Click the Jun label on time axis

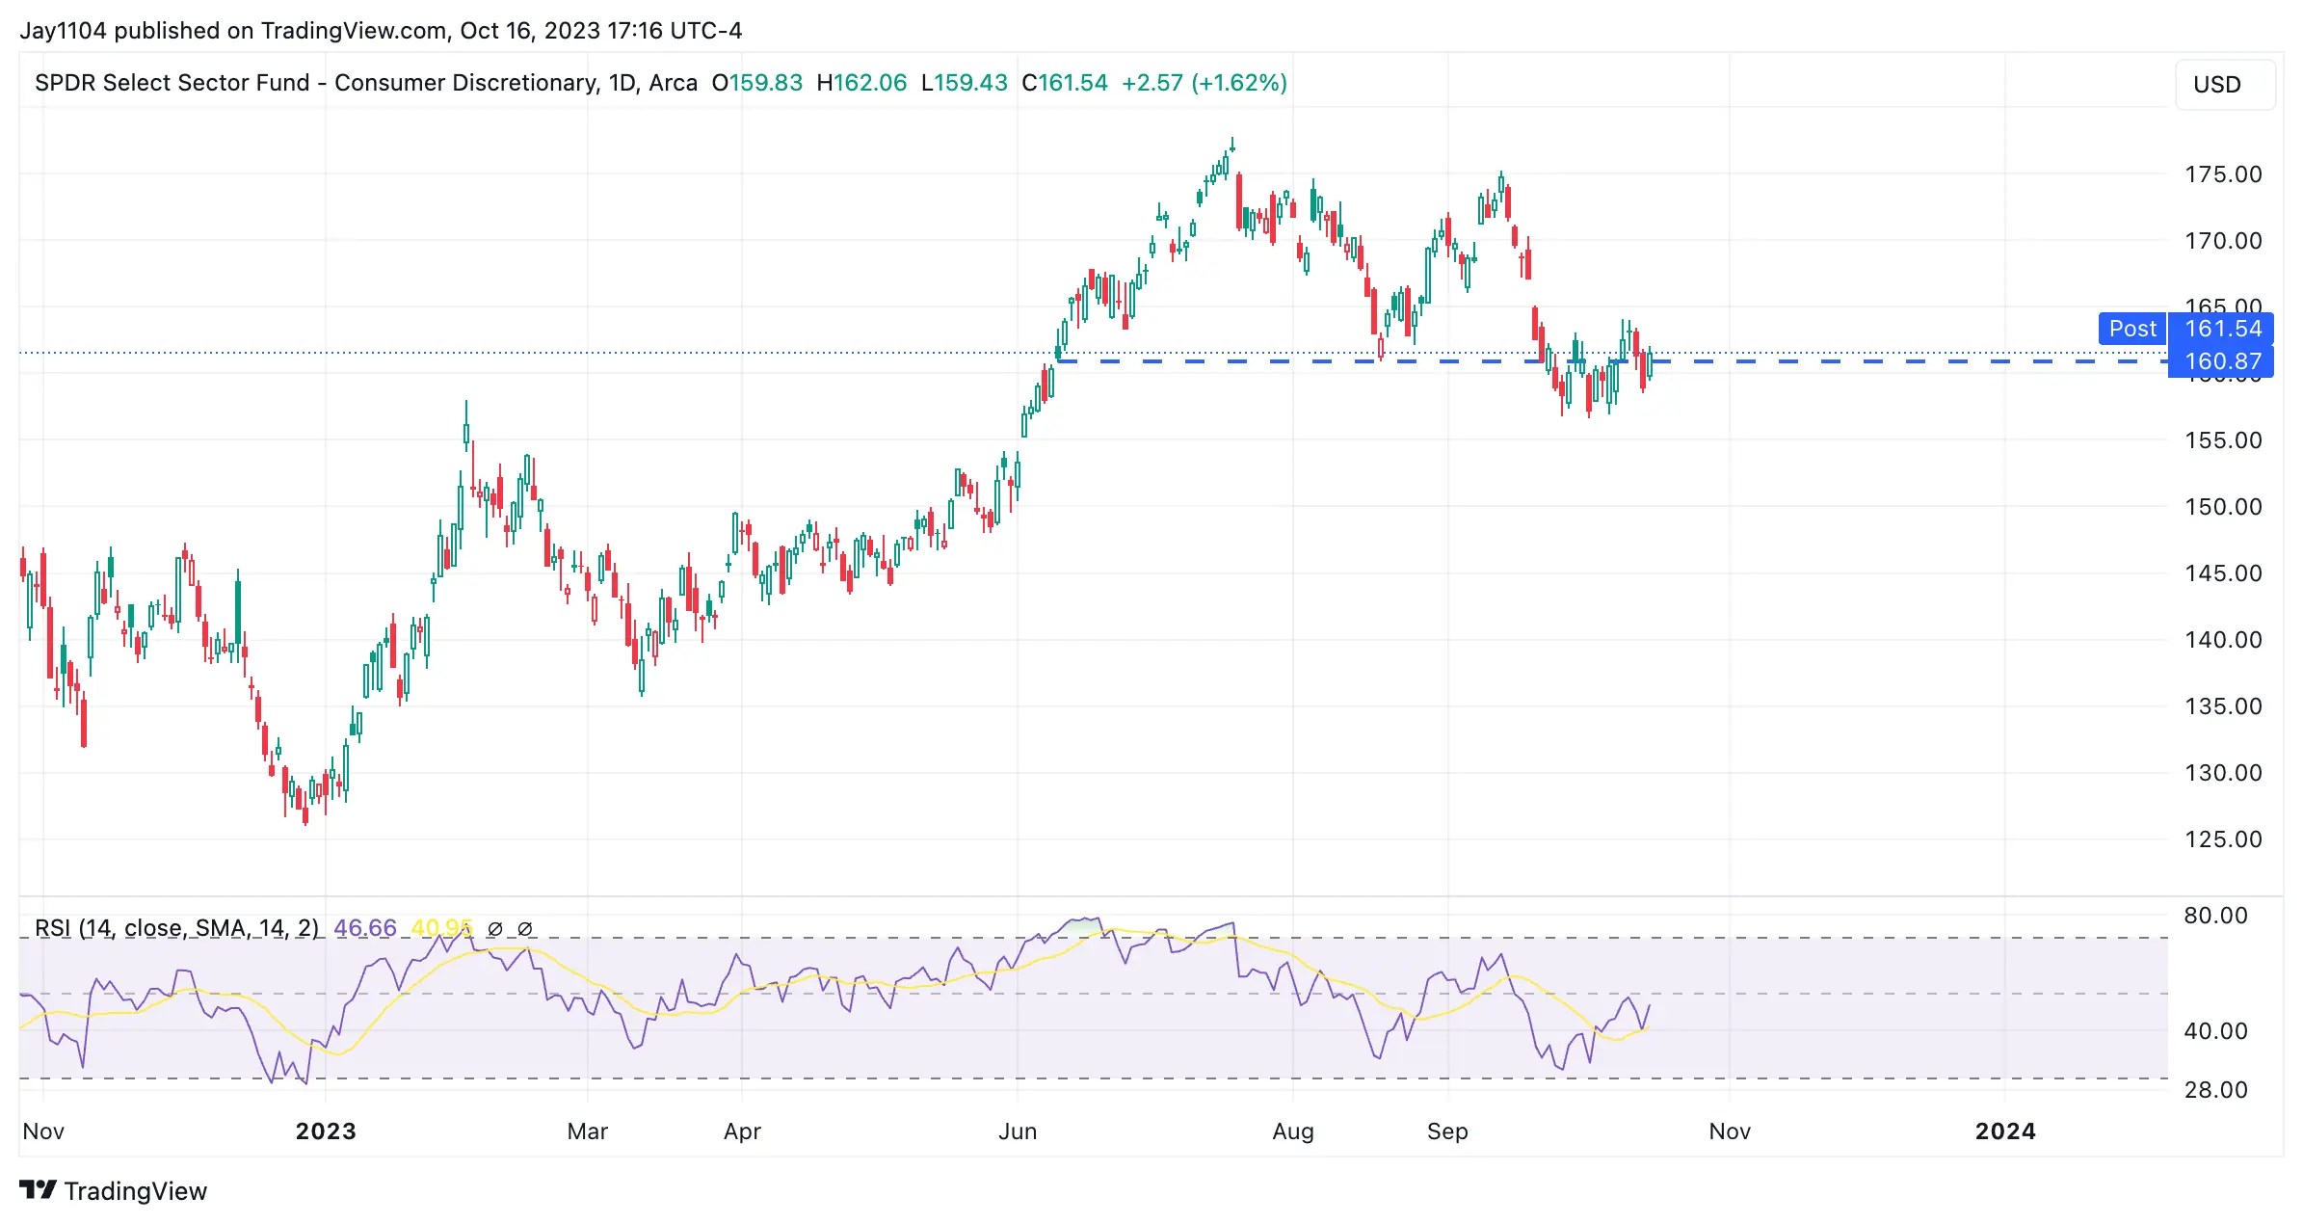coord(1018,1131)
